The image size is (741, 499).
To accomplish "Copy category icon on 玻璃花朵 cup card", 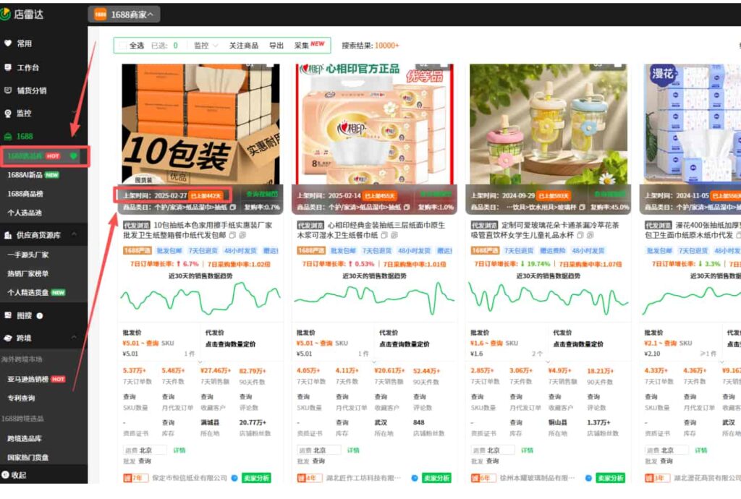I will pos(582,208).
